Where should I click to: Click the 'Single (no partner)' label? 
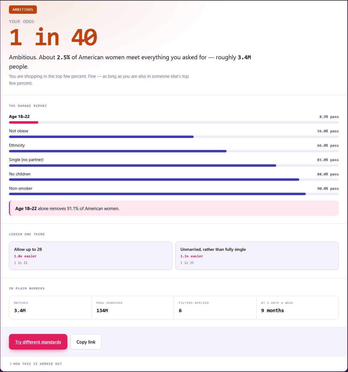(x=26, y=160)
